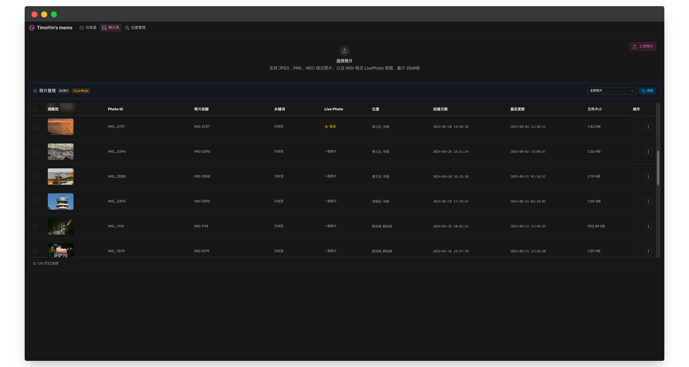Expand the 全部照片 filter dropdown

611,91
